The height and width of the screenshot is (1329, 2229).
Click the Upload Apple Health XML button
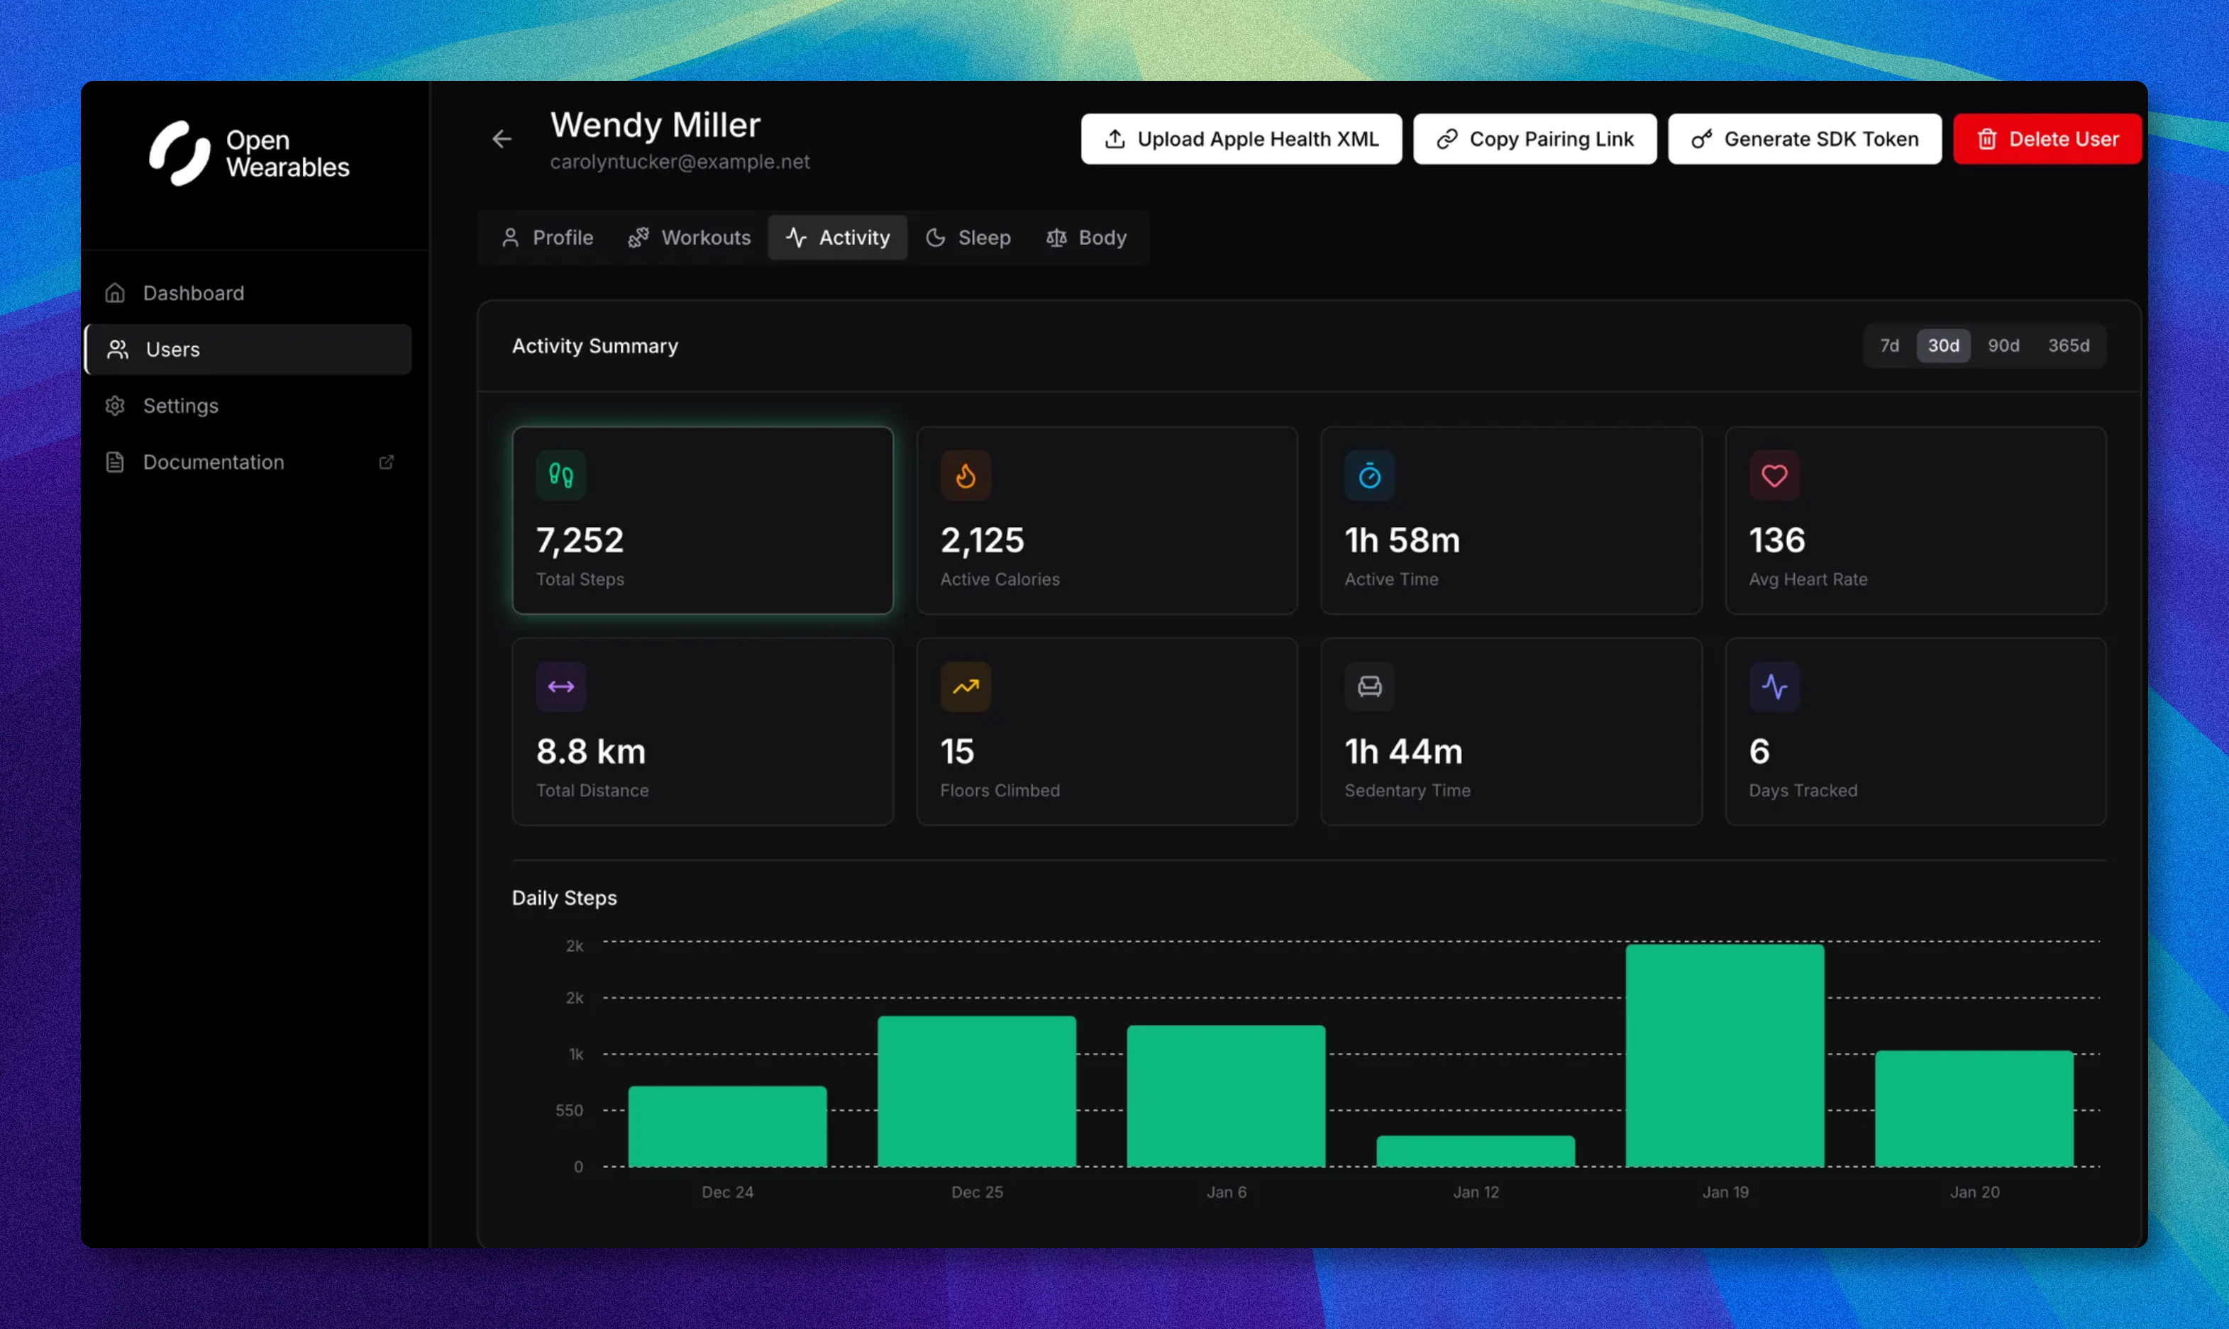(1241, 139)
